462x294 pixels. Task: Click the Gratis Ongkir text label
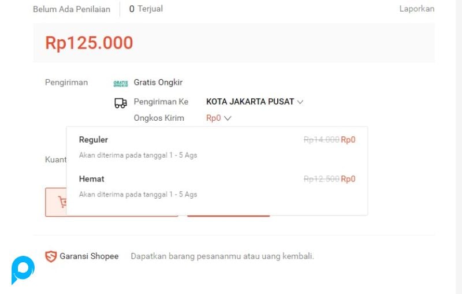158,83
